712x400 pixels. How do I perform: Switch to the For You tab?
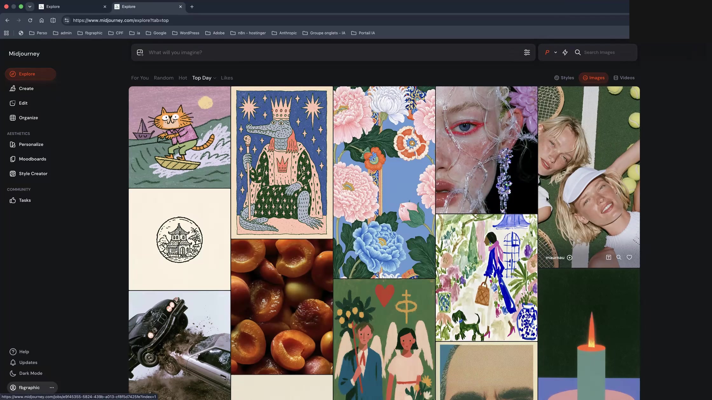pos(140,78)
